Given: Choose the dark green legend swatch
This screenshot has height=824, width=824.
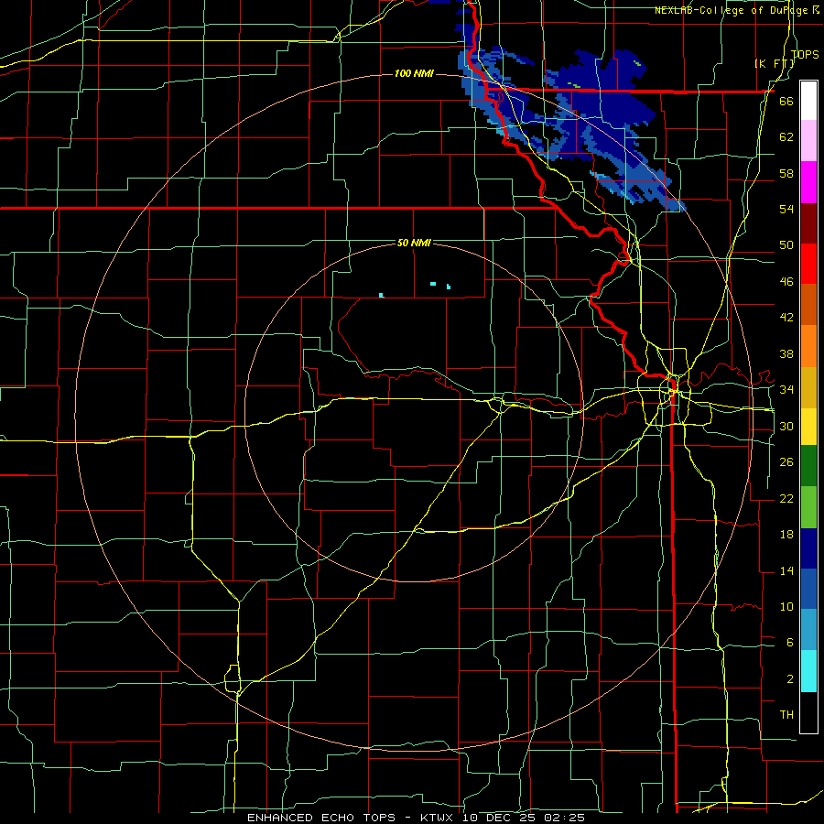Looking at the screenshot, I should (808, 466).
